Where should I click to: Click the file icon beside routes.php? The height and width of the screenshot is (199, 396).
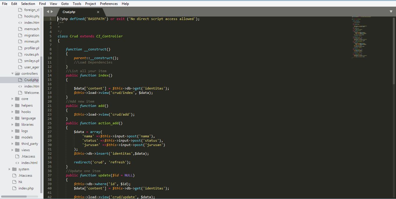(20, 54)
